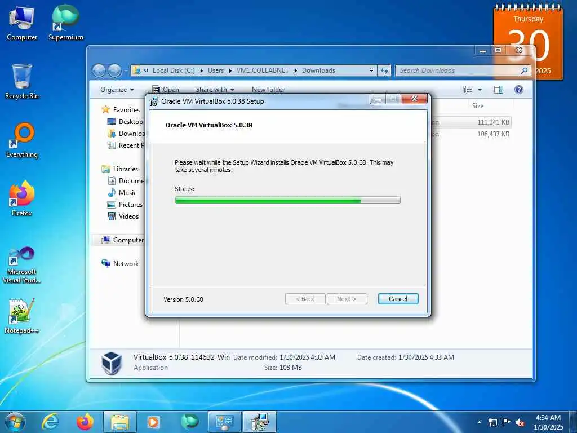This screenshot has width=577, height=433.
Task: Open Windows Media Player from taskbar
Action: (x=153, y=422)
